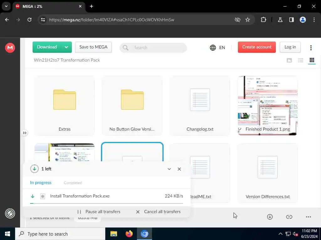The image size is (321, 240).
Task: Go back in the browser
Action: click(7, 20)
